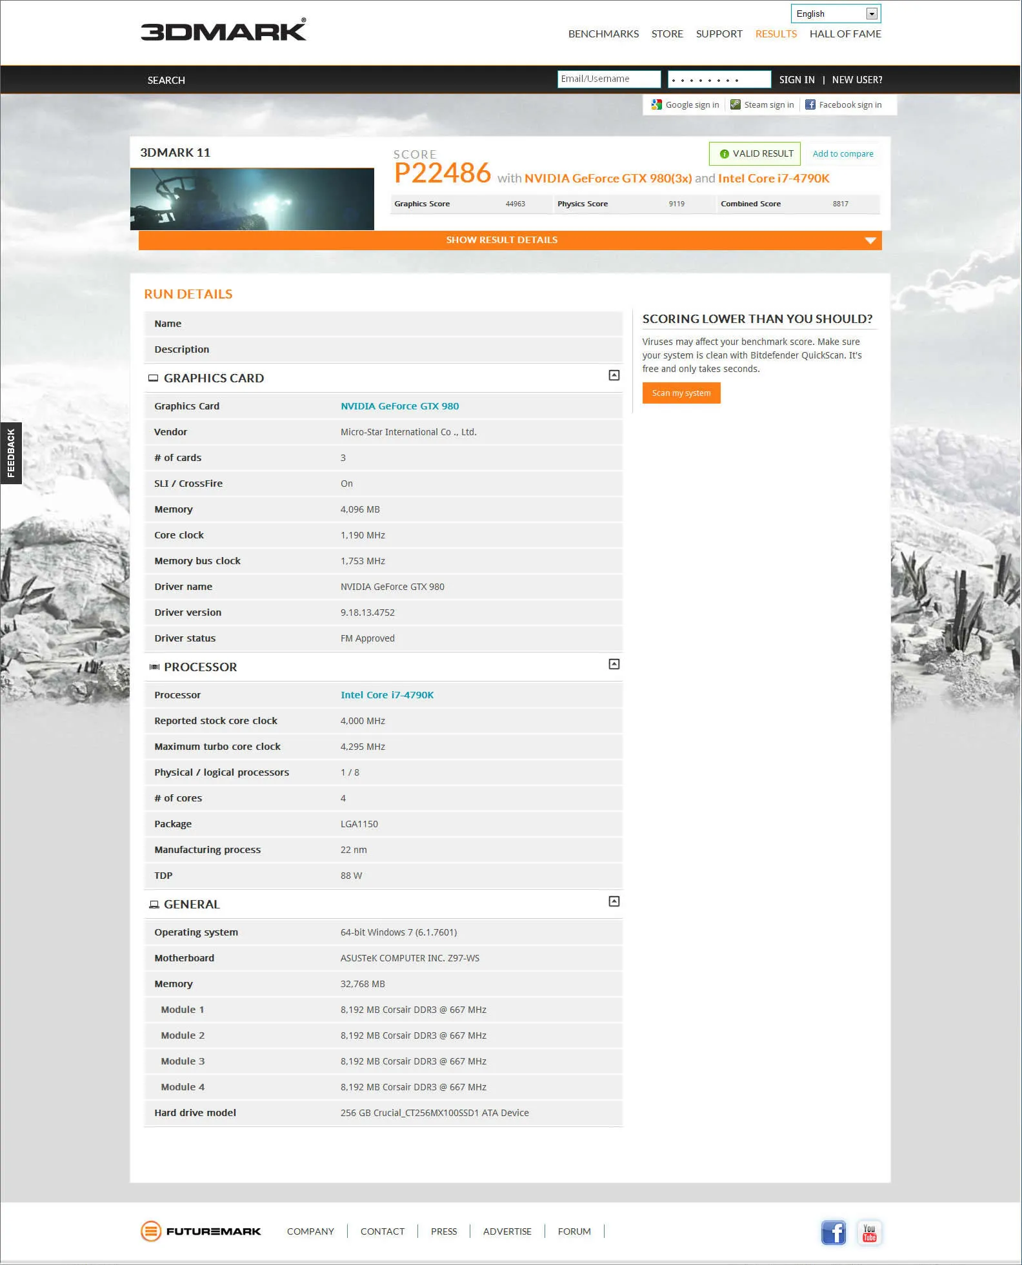Screen dimensions: 1022x1265
Task: Collapse the General section
Action: coord(614,901)
